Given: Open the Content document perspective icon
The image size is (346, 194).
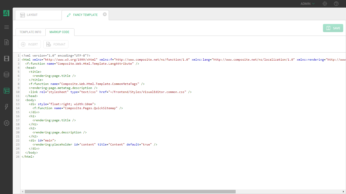Looking at the screenshot, I should pos(7,42).
